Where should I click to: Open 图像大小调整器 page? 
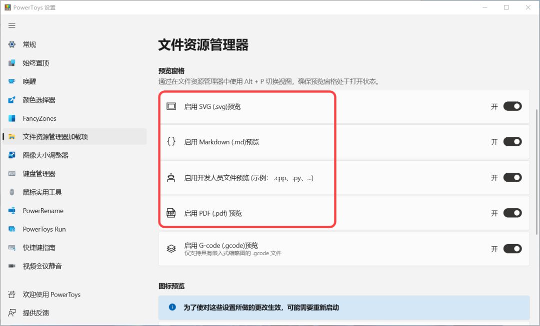(x=74, y=155)
